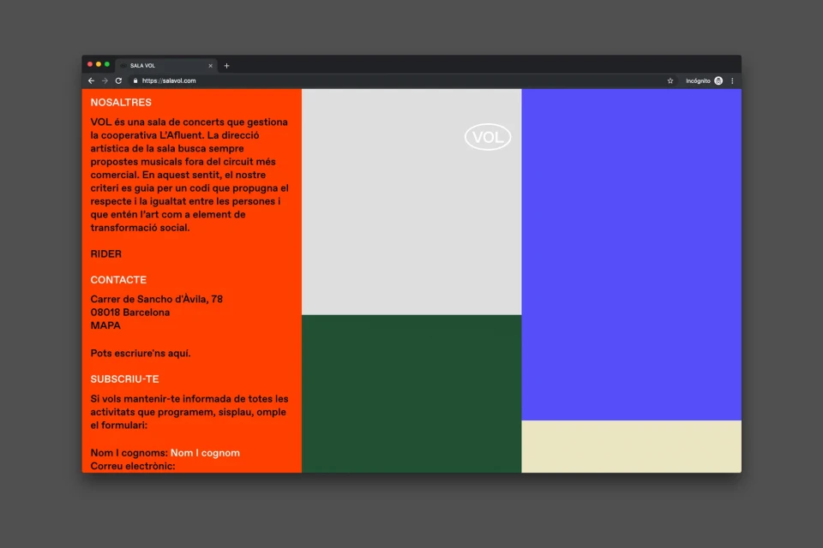Navigate back using the browser back arrow
Screen dimensions: 823x548
pyautogui.click(x=91, y=80)
